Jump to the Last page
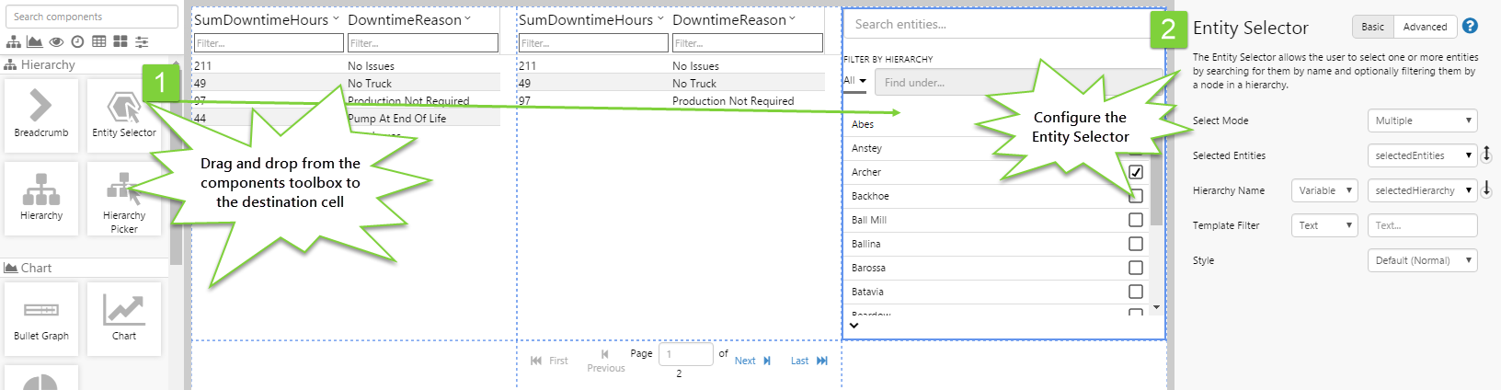Image resolution: width=1501 pixels, height=390 pixels. point(808,361)
